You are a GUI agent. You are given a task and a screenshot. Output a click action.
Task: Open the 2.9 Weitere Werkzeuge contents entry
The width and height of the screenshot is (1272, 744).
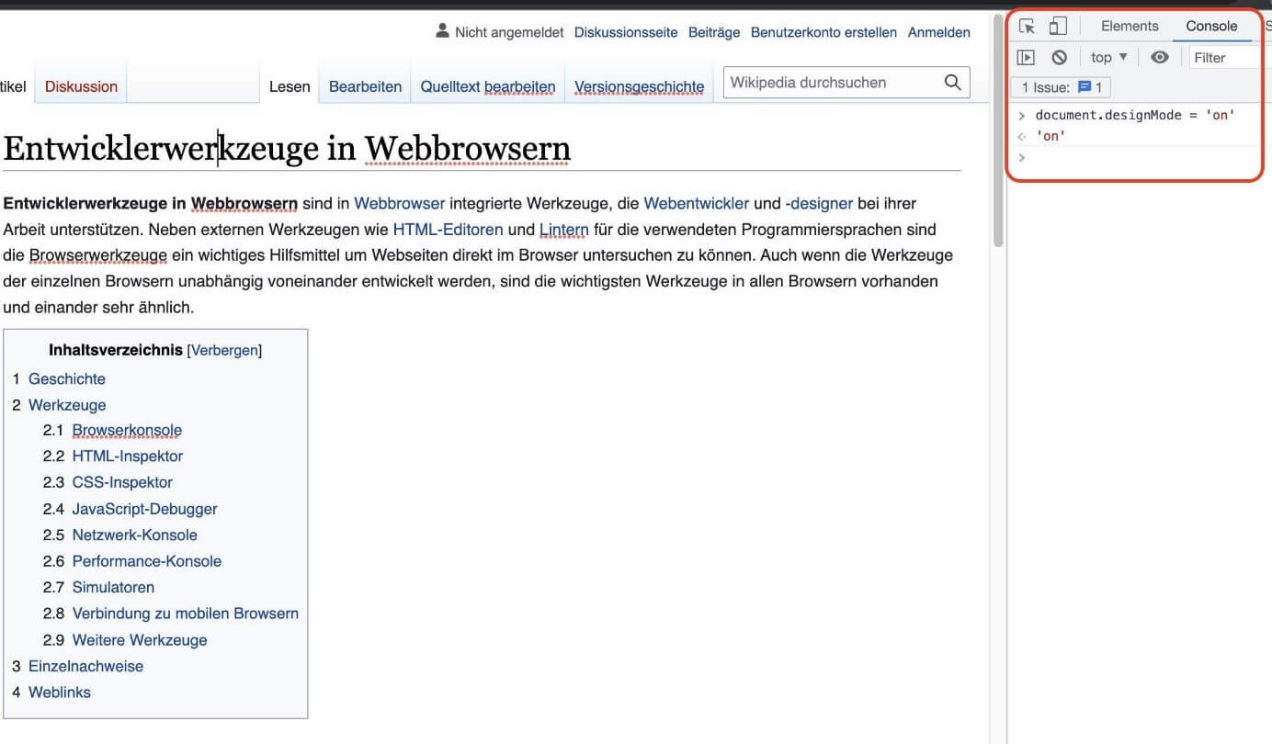(x=140, y=640)
